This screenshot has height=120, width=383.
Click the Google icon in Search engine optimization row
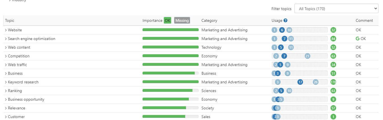358,39
